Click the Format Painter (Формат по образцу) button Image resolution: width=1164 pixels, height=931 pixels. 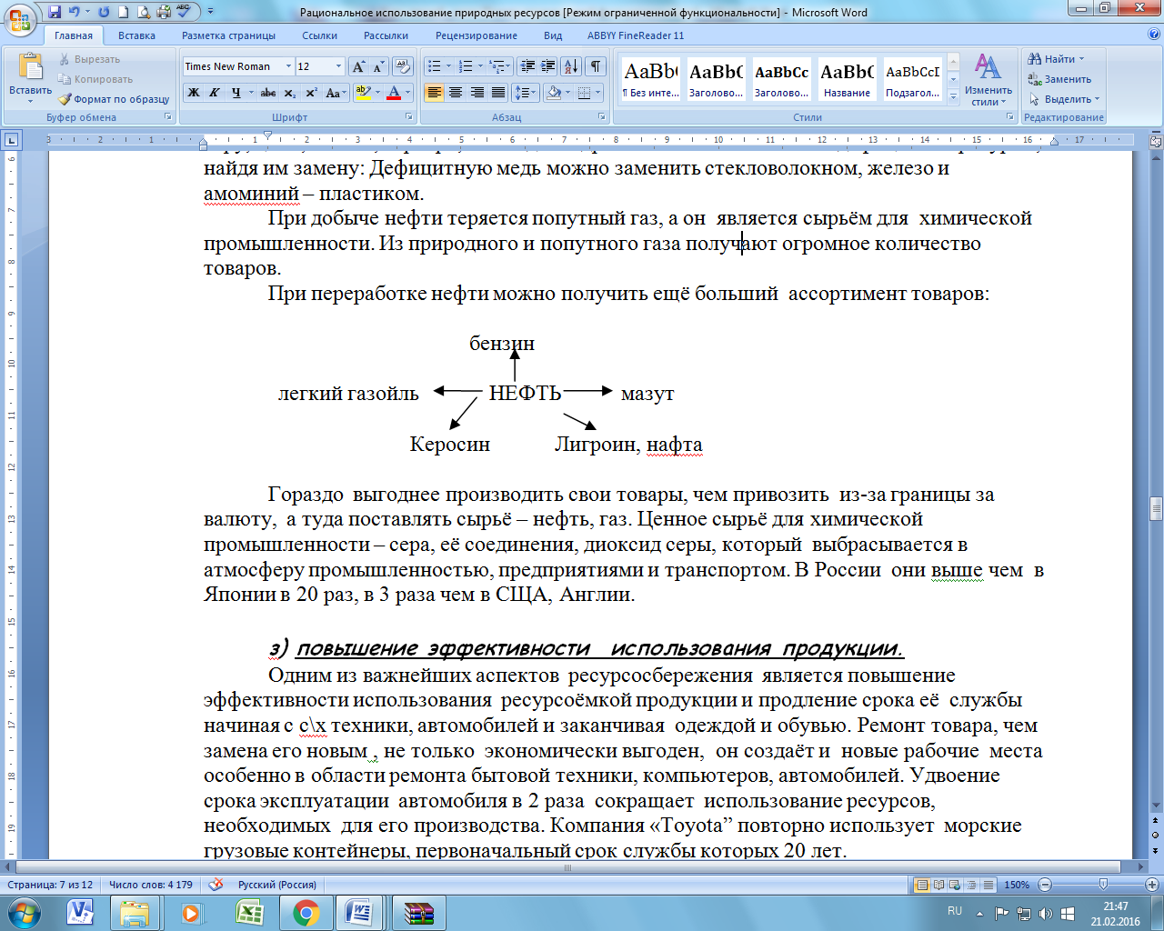[115, 99]
